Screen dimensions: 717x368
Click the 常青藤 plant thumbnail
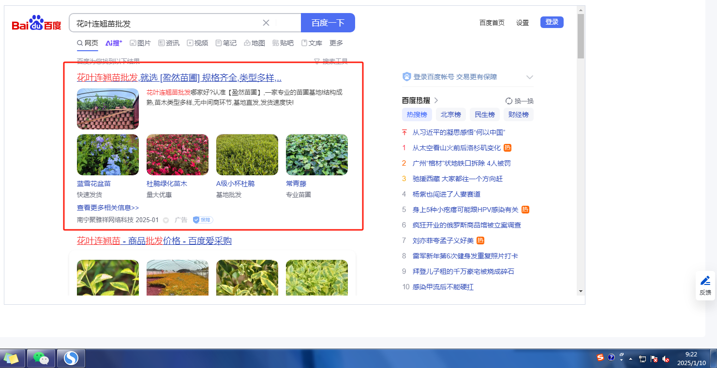tap(316, 155)
